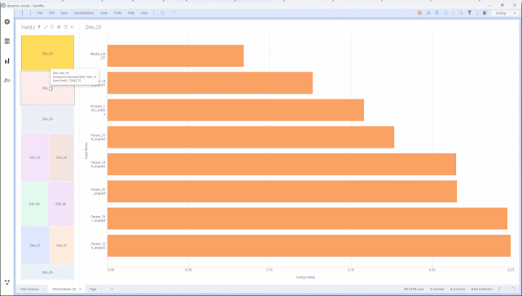Switch to the Yield Analysis (2) tab
Image resolution: width=522 pixels, height=296 pixels.
pyautogui.click(x=64, y=289)
